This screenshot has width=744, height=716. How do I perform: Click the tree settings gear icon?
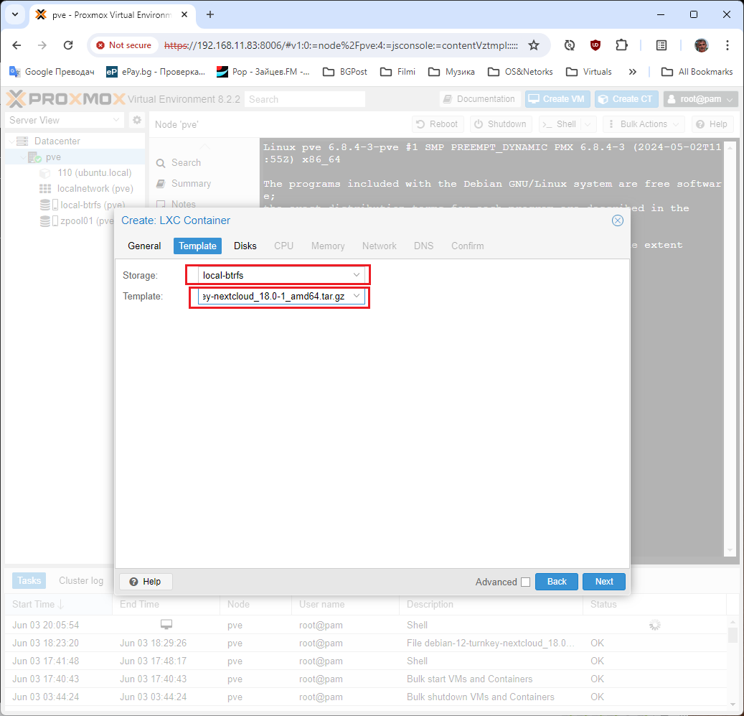click(x=136, y=120)
